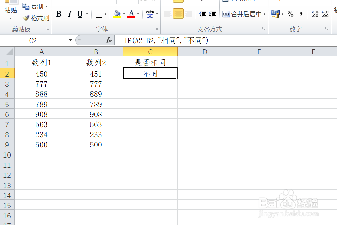Select cell with value 451
Image resolution: width=337 pixels, height=225 pixels.
coord(96,74)
